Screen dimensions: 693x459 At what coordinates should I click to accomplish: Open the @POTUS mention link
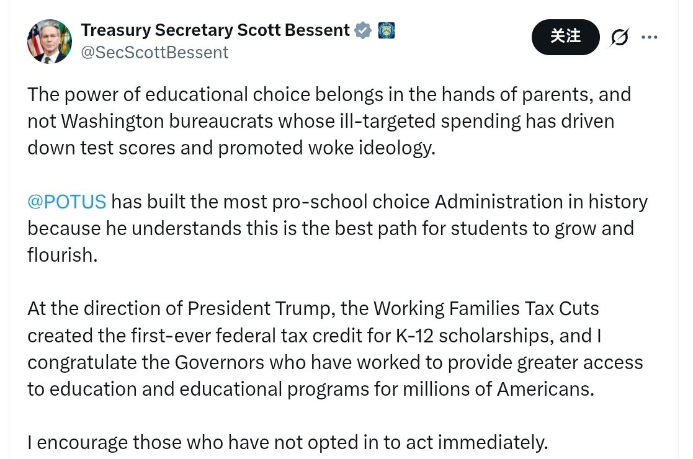coord(67,202)
